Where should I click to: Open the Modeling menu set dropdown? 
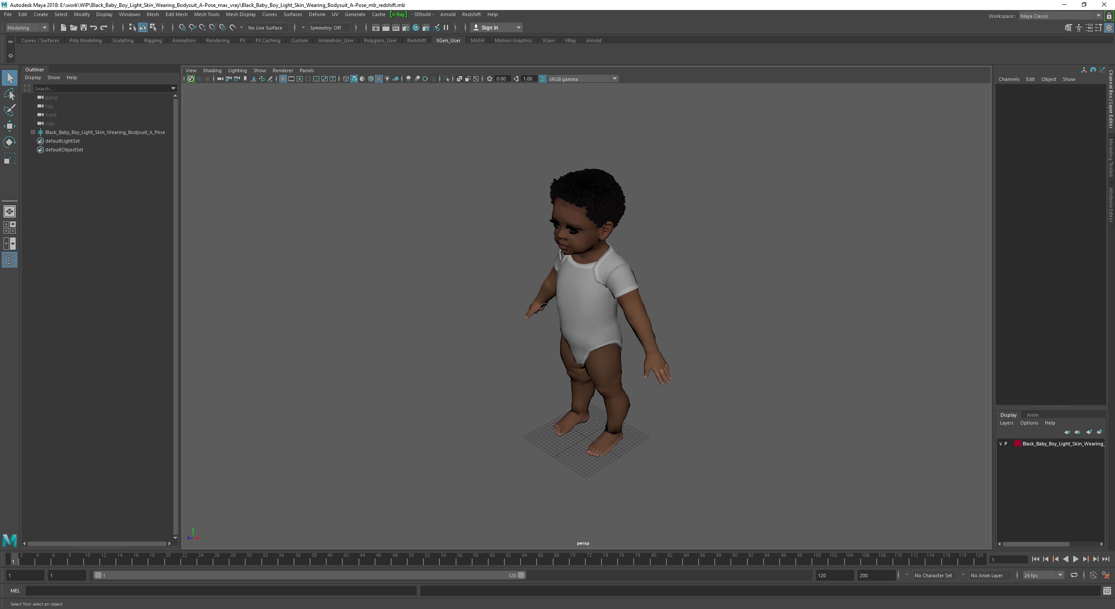tap(27, 27)
